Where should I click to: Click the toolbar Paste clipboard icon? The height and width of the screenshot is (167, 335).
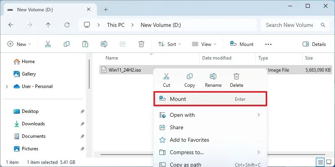pyautogui.click(x=85, y=44)
